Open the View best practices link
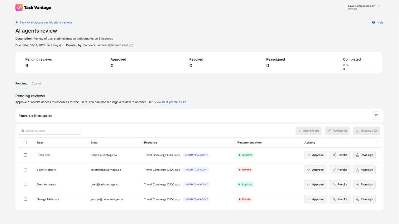The image size is (399, 224). click(x=168, y=102)
